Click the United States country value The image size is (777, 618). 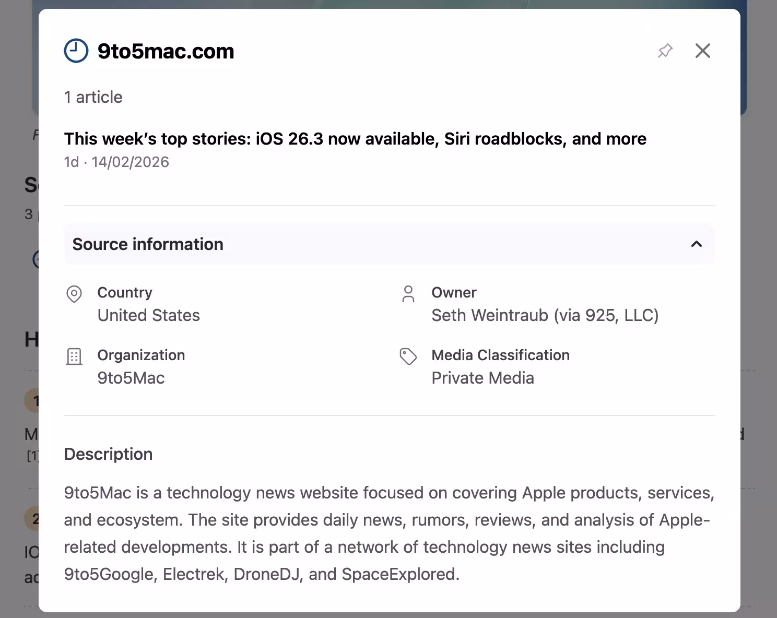pos(149,315)
